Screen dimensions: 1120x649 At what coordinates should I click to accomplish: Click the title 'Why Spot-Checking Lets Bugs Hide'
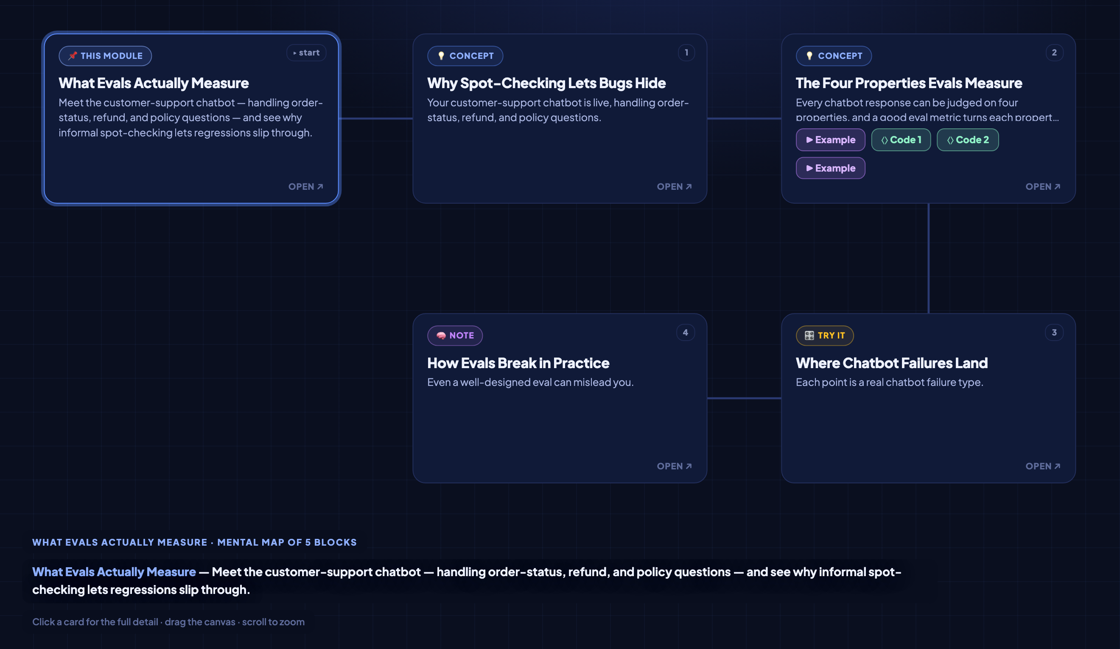pos(546,83)
